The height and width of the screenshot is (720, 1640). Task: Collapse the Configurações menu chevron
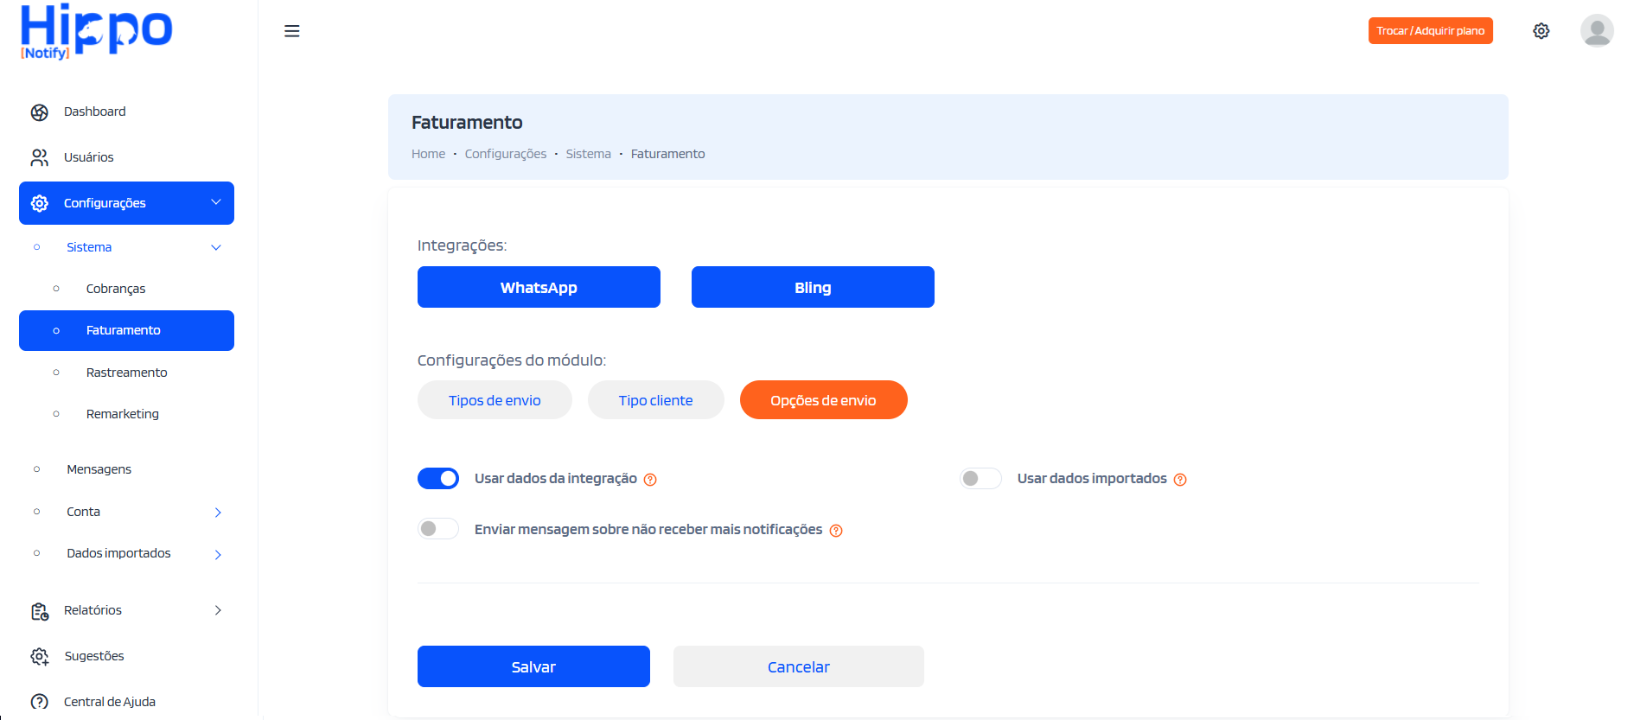coord(216,202)
